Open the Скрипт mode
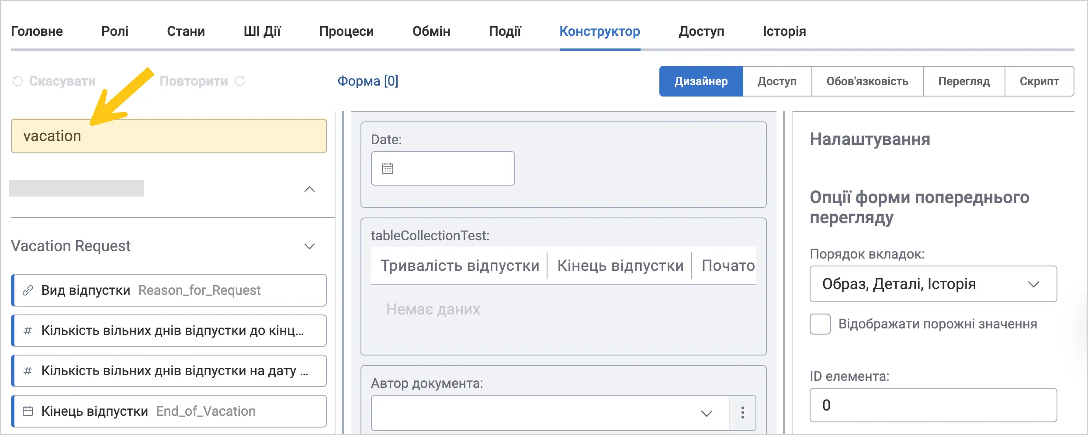The width and height of the screenshot is (1088, 435). 1039,81
